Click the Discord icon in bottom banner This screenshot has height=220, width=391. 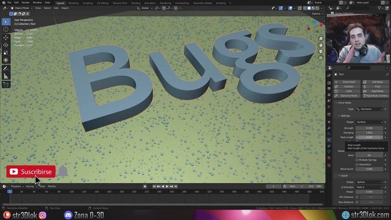pyautogui.click(x=68, y=215)
